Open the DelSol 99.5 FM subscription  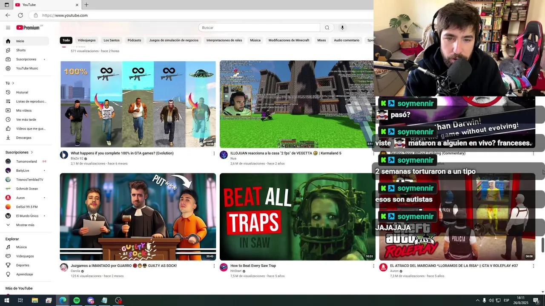pos(26,207)
